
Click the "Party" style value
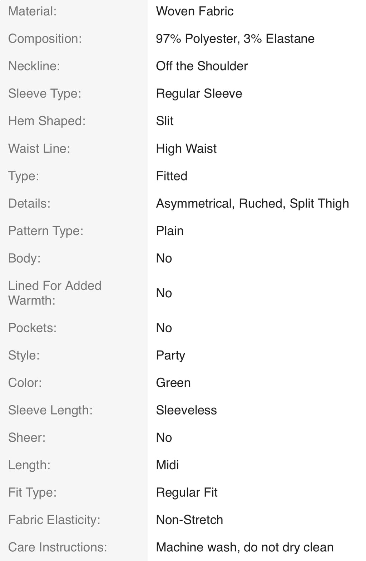(x=170, y=356)
